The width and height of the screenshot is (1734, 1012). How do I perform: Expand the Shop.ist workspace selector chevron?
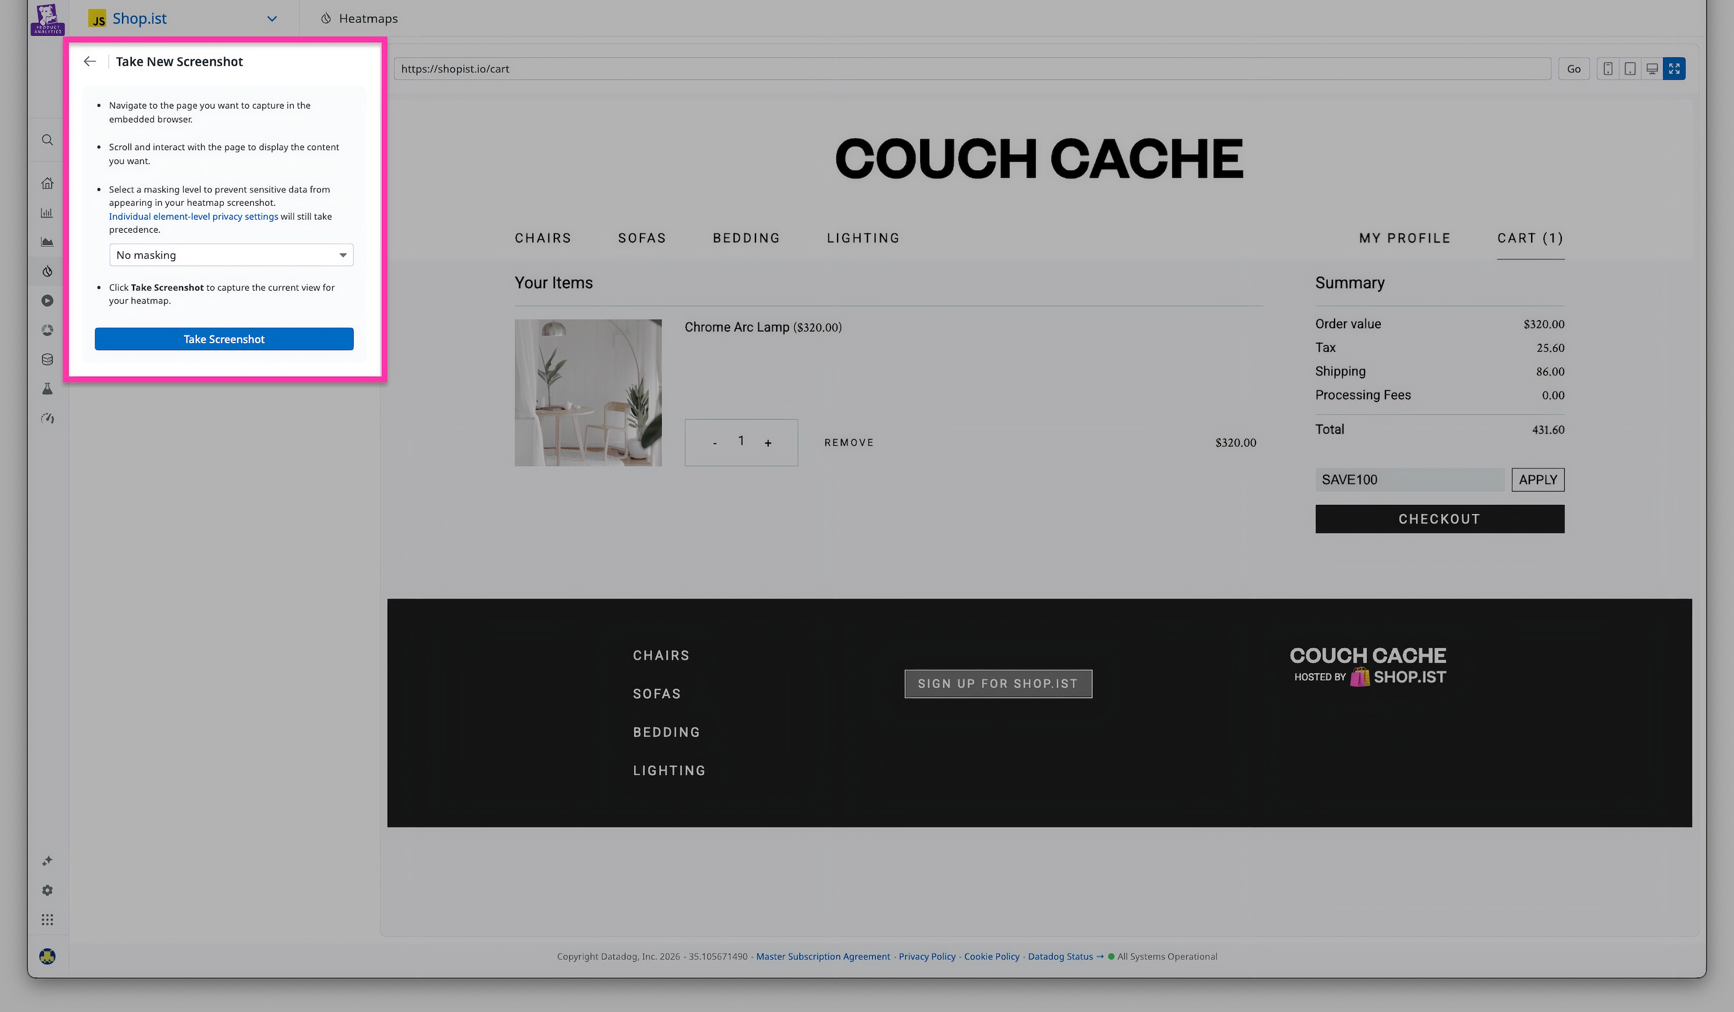(x=272, y=18)
